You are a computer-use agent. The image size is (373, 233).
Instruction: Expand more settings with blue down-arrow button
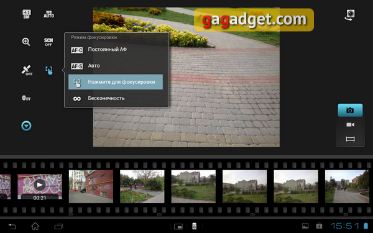tap(26, 126)
